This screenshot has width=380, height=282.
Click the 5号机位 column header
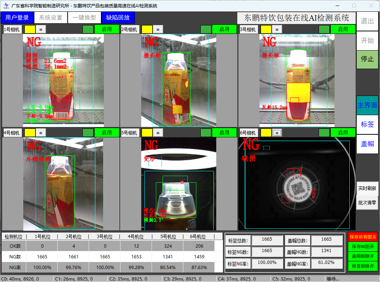[x=168, y=237]
